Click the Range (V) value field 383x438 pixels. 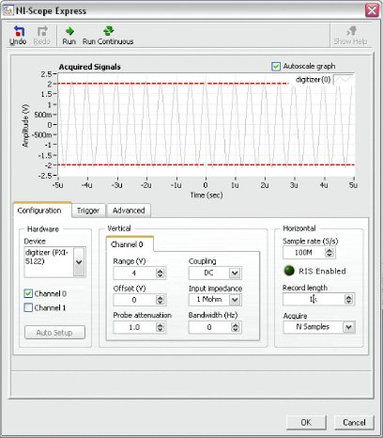134,273
